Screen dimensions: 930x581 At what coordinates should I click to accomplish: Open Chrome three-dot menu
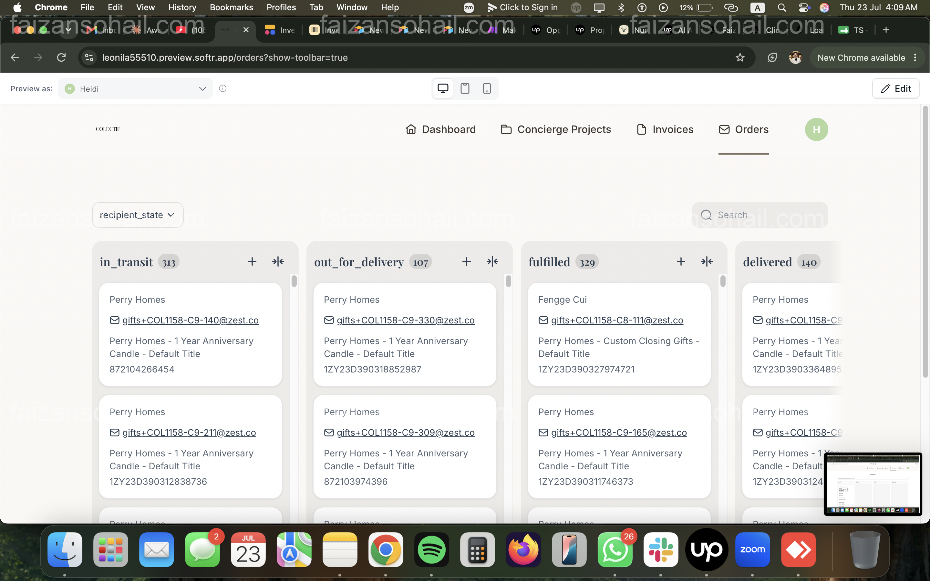click(915, 58)
